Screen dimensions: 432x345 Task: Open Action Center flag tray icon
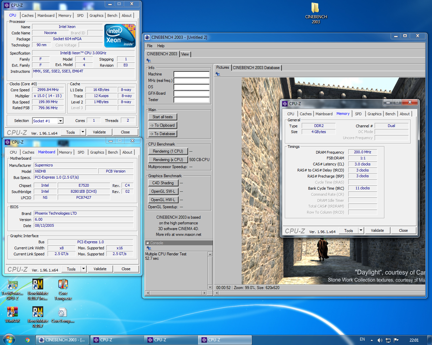[x=396, y=340]
